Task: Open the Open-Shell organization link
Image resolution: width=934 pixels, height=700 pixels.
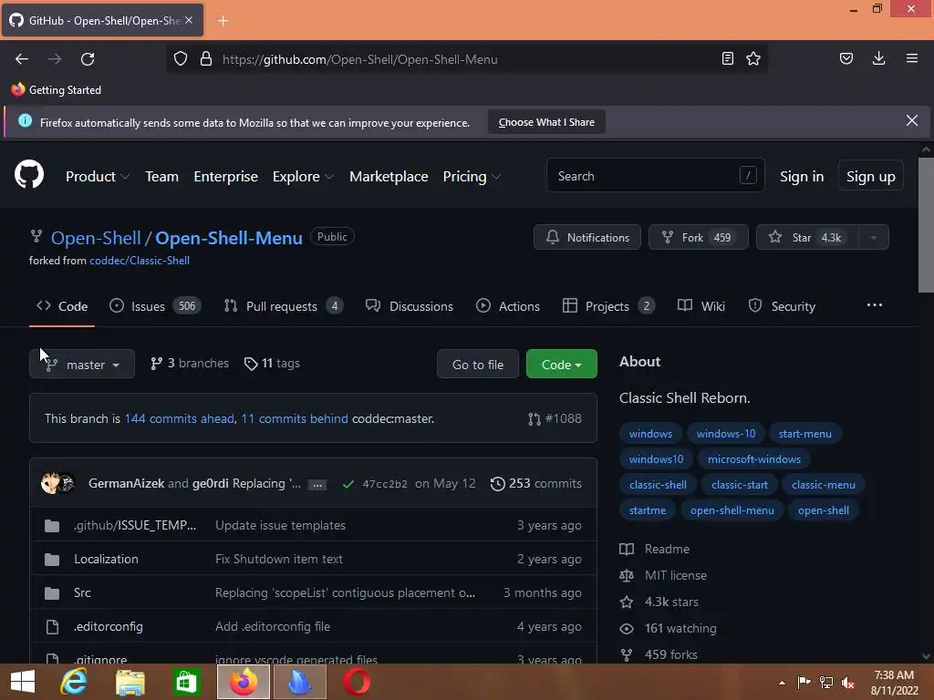Action: 96,238
